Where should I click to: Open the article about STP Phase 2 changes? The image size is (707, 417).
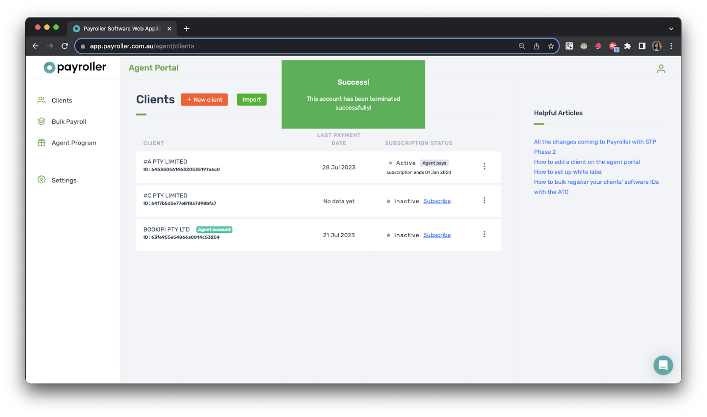coord(595,147)
